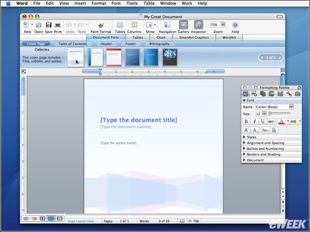Switch to Draft view icon in status bar

click(x=26, y=218)
